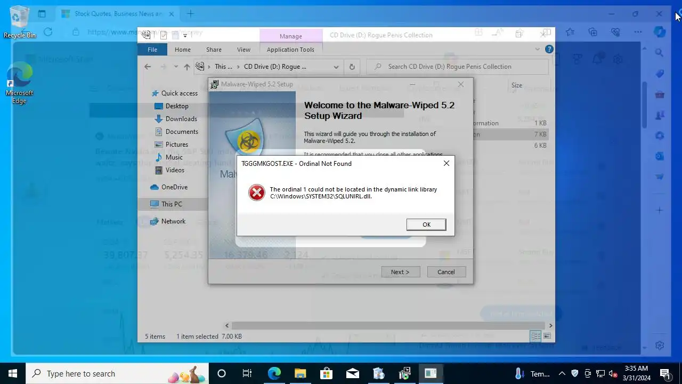682x384 pixels.
Task: Click the drive icon in address bar
Action: 200,67
